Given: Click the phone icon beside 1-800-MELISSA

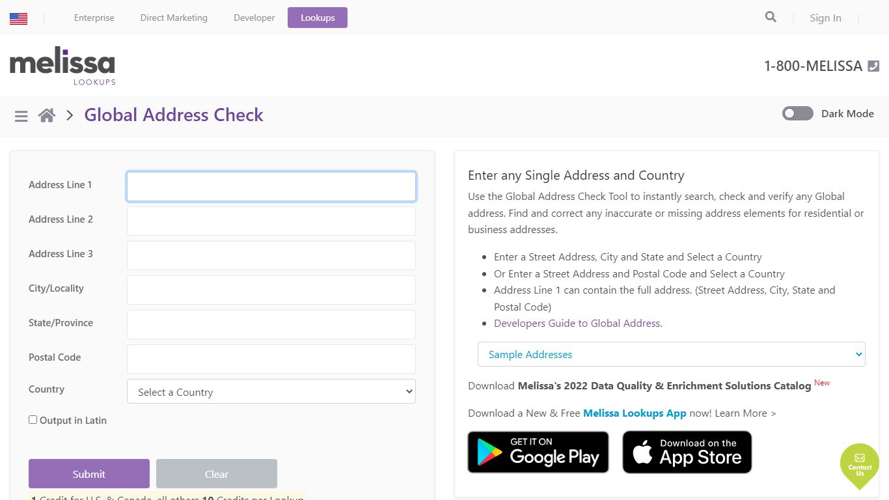Looking at the screenshot, I should tap(873, 66).
